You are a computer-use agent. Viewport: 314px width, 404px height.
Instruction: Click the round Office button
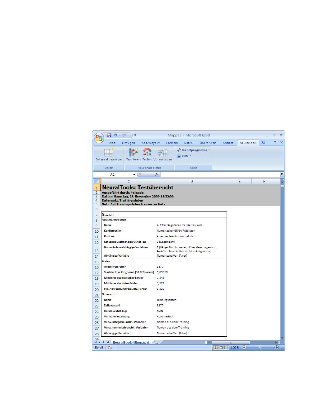coord(99,137)
